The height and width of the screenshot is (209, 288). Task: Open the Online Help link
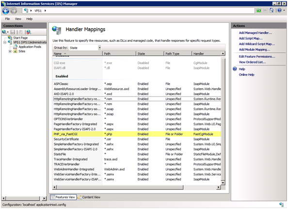point(246,75)
